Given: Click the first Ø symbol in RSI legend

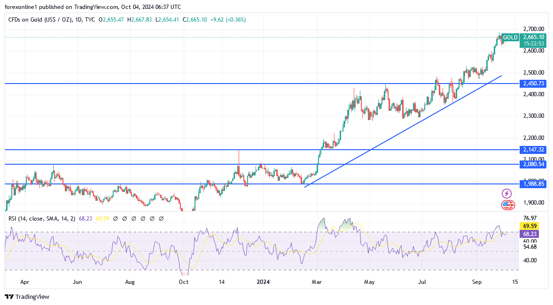Looking at the screenshot, I should (x=115, y=219).
